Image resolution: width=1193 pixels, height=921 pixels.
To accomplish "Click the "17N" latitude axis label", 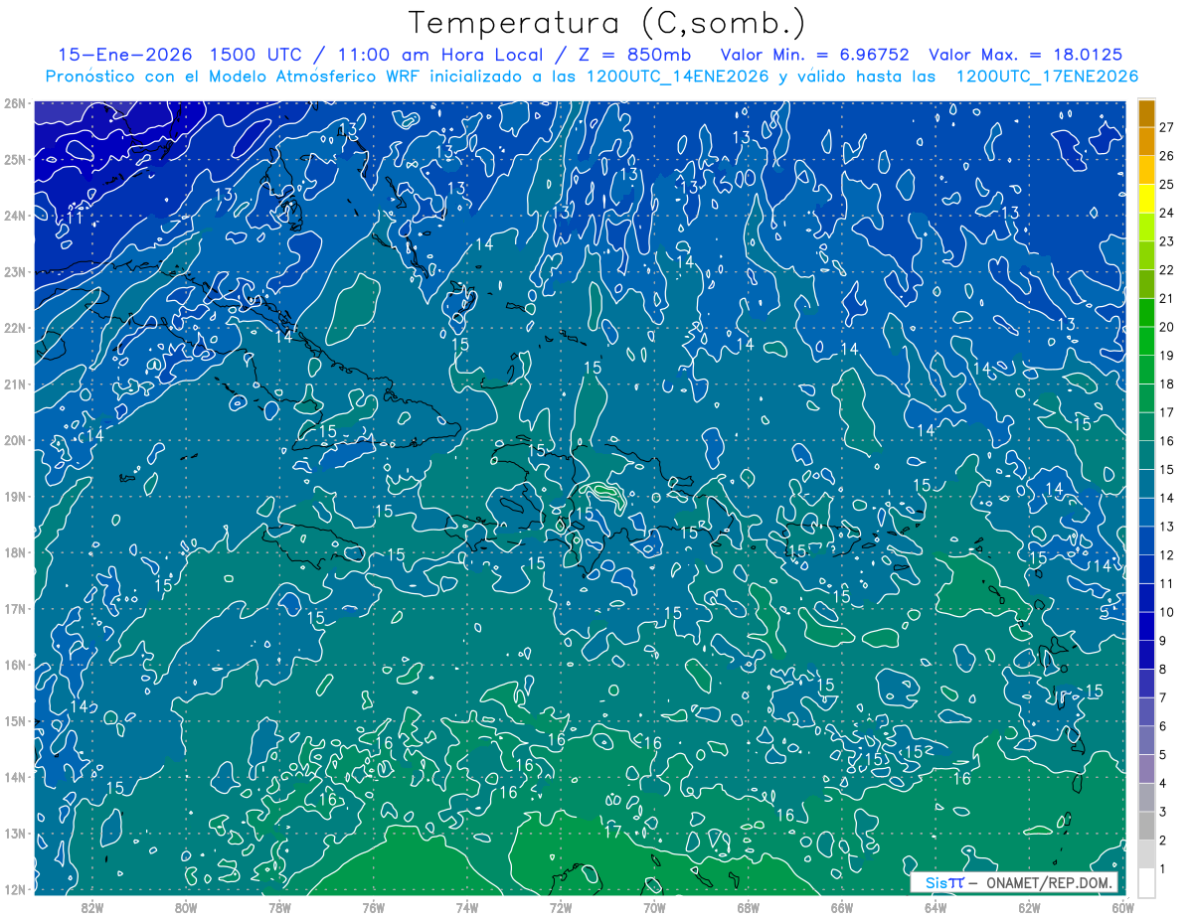I will coord(14,609).
